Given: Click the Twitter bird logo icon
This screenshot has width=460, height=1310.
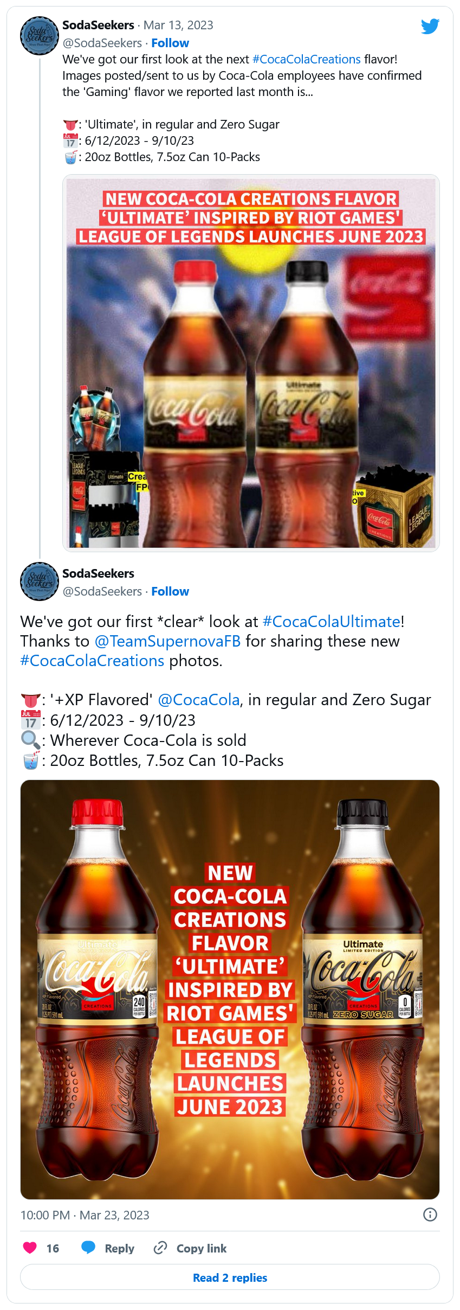Looking at the screenshot, I should [430, 26].
